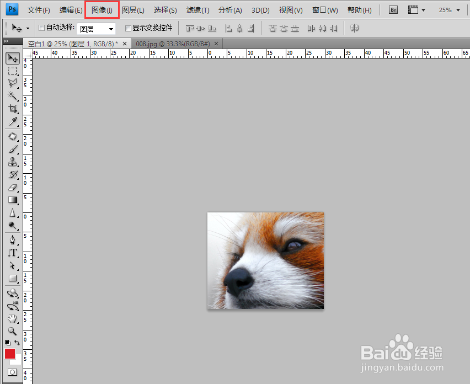Select the 3D Rotate tool
The width and height of the screenshot is (470, 384).
[x=13, y=293]
